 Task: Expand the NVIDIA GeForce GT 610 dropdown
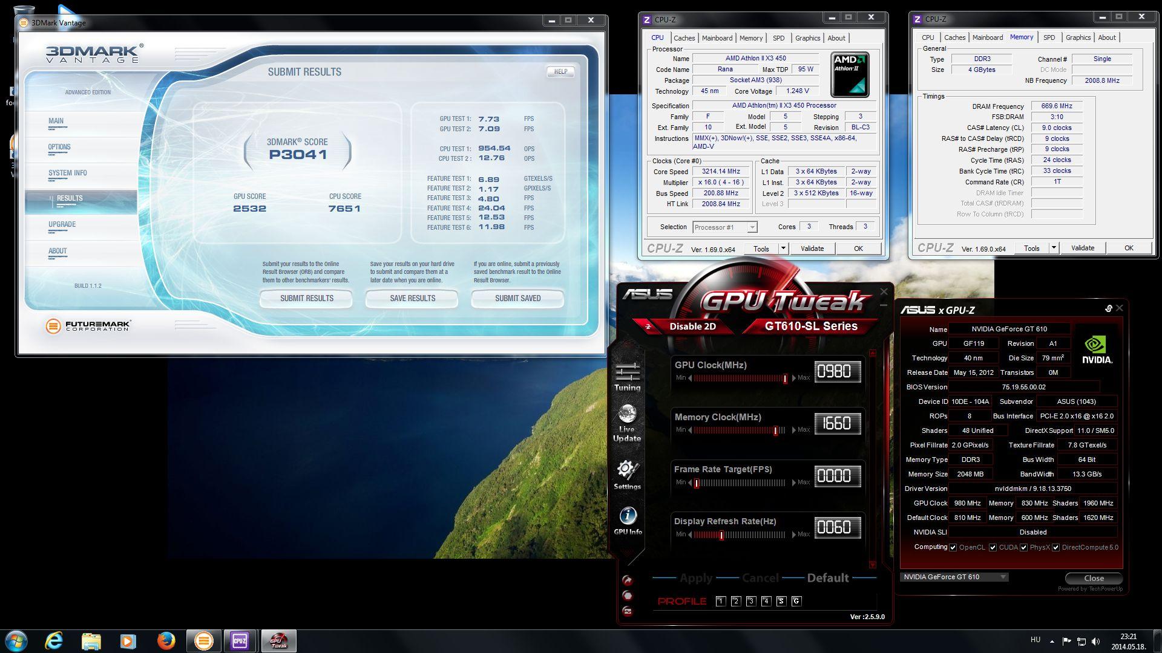1003,577
